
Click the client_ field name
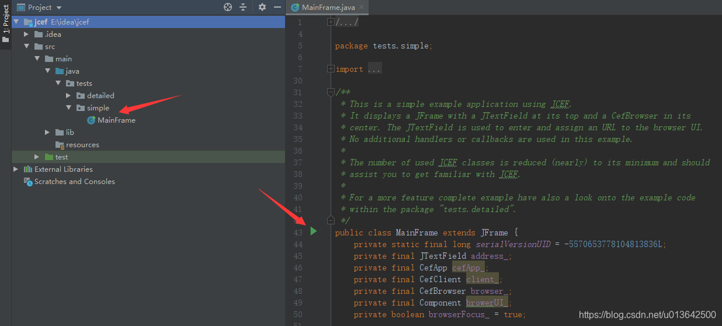click(483, 279)
